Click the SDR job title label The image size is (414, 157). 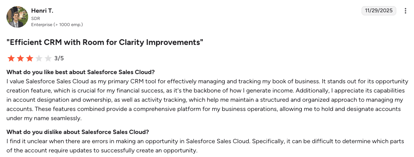point(35,18)
